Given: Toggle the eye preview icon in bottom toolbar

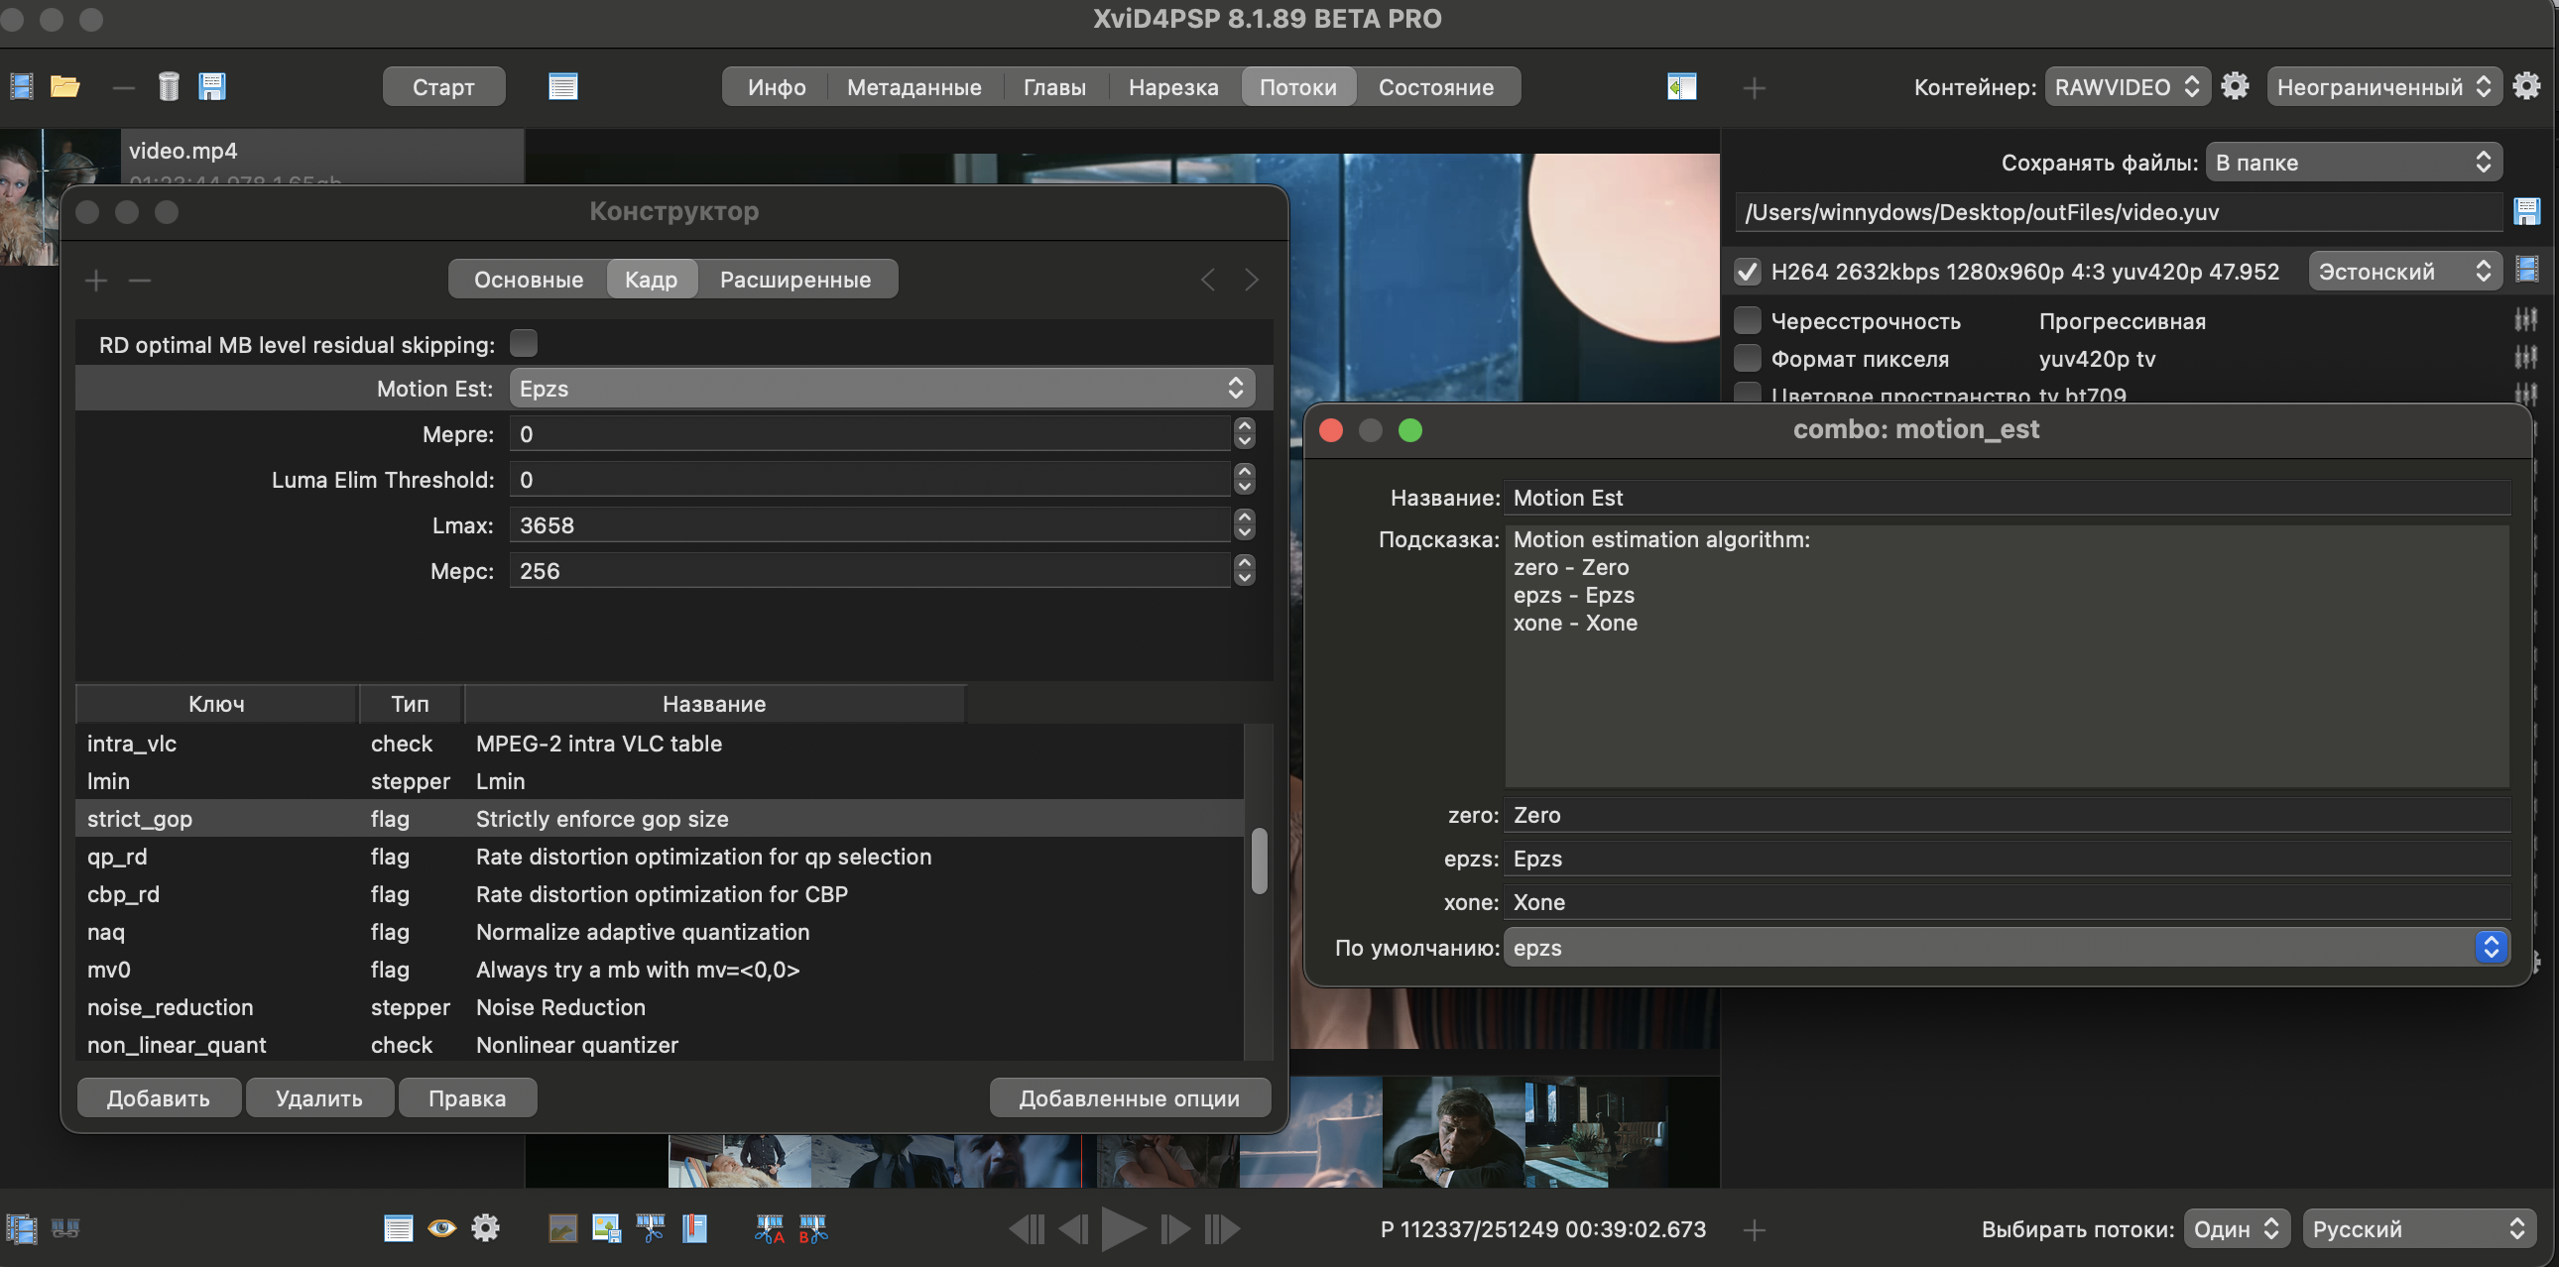Looking at the screenshot, I should click(442, 1228).
